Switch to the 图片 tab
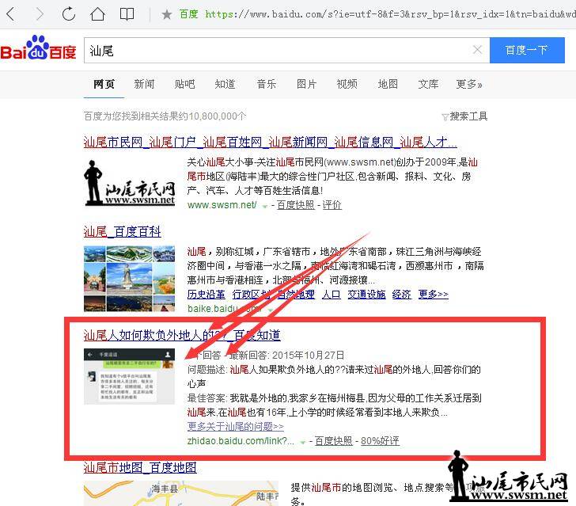Viewport: 576px width, 506px height. [x=306, y=84]
